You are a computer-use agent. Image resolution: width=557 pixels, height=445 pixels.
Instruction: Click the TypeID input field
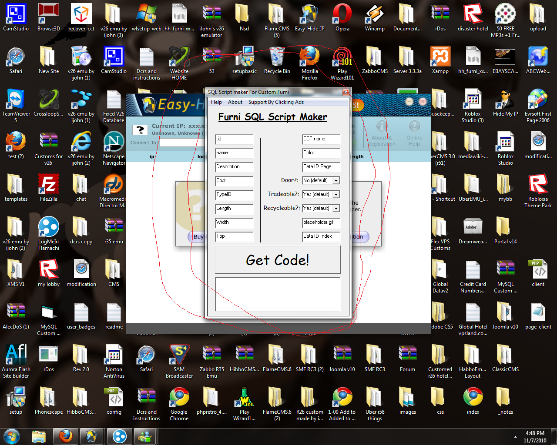pos(234,195)
